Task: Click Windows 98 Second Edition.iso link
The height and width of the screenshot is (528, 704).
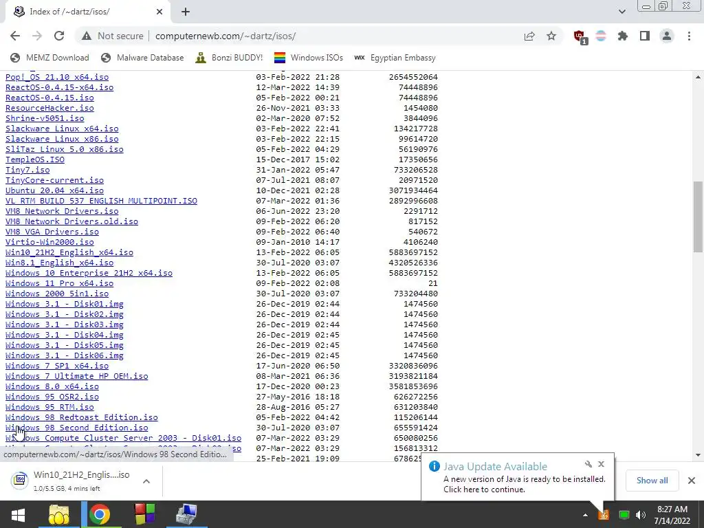Action: [77, 428]
